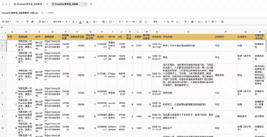Click the comment 利好军工 cell
Screen dimensions: 267x137
click(188, 104)
